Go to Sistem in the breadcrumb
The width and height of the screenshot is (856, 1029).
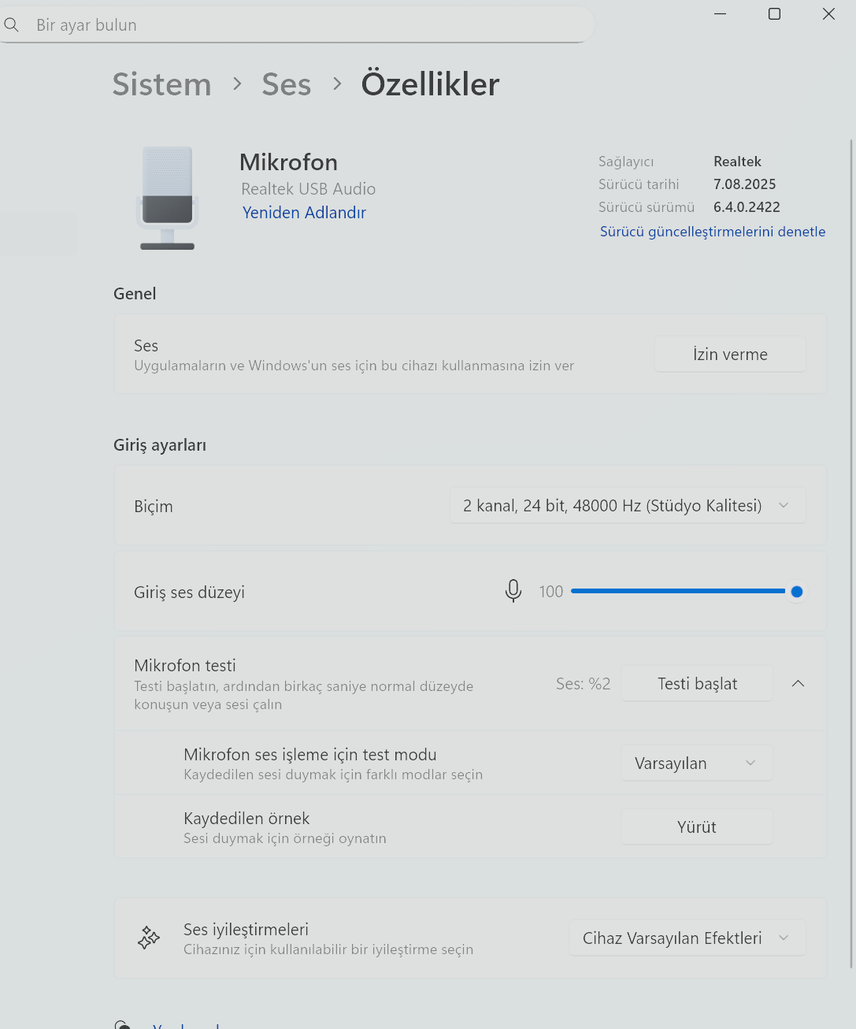[162, 84]
